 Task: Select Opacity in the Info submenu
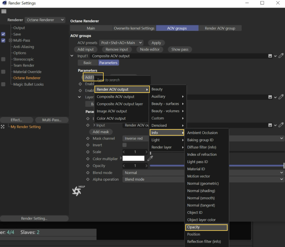[206, 227]
